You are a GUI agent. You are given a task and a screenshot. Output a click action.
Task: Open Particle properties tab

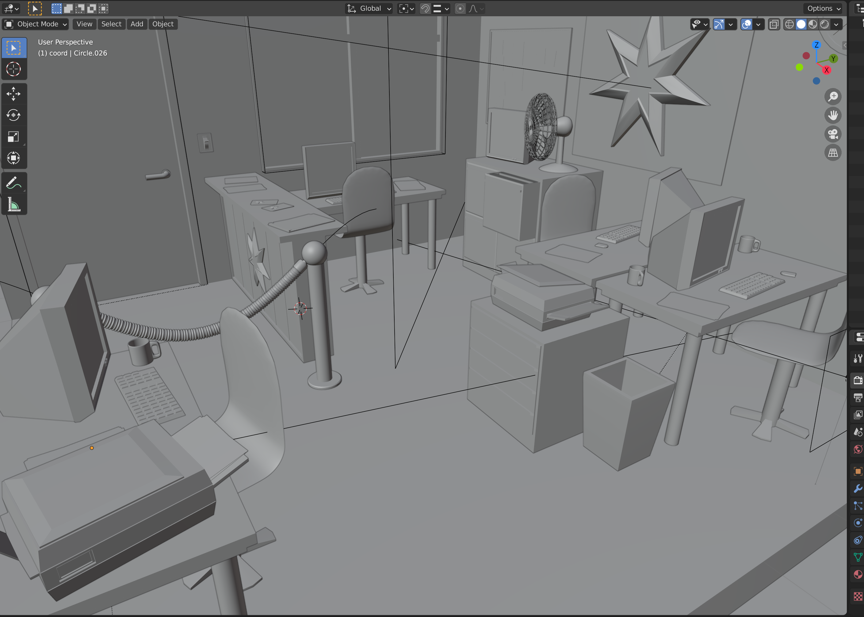(858, 506)
